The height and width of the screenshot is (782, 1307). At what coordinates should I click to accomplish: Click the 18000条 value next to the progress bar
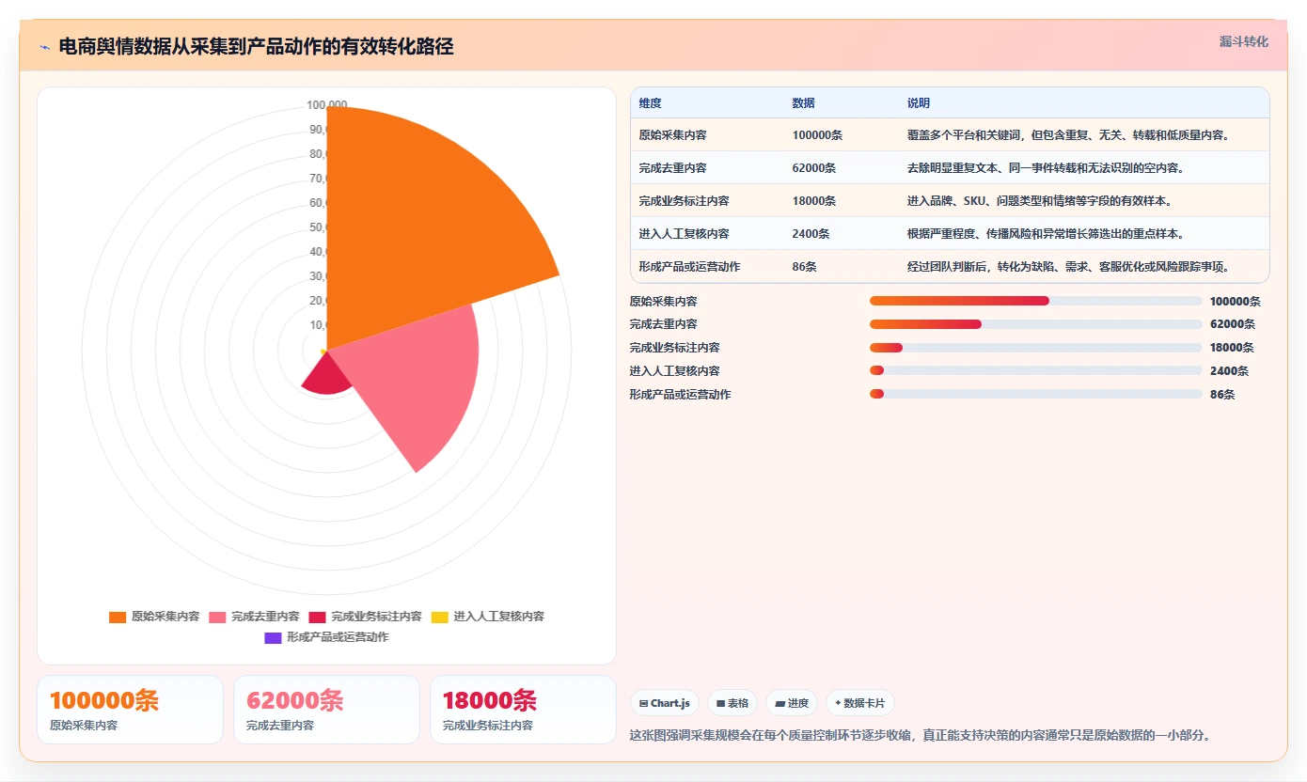tap(1233, 348)
